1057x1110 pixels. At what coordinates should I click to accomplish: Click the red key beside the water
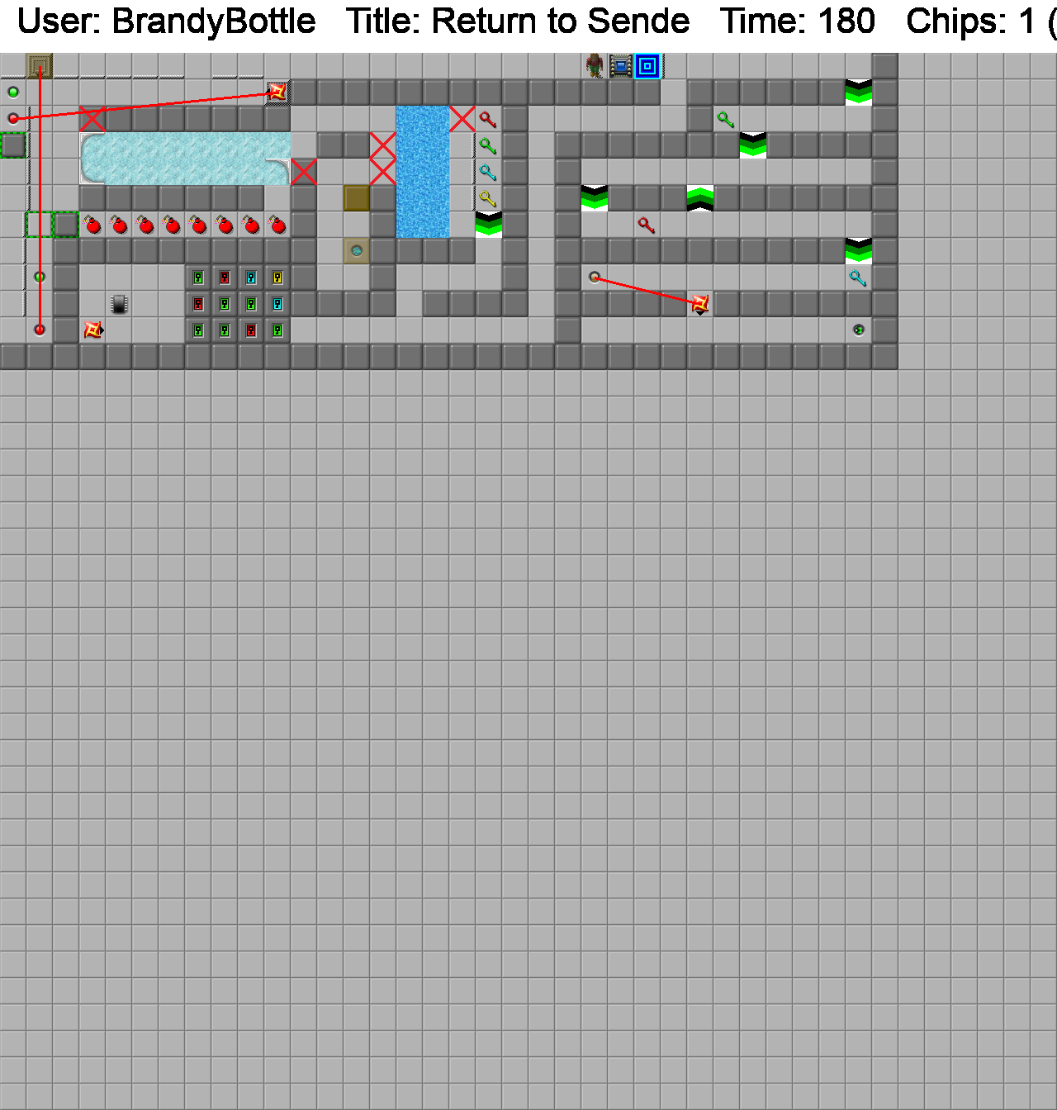488,120
